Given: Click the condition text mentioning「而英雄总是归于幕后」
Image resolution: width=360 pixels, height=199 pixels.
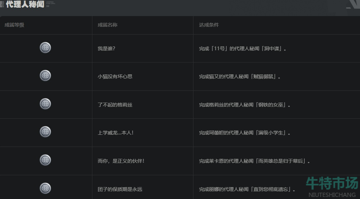Looking at the screenshot, I should [x=254, y=161].
